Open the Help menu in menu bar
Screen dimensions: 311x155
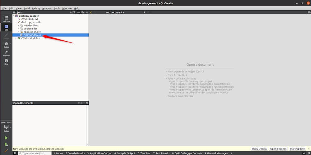click(x=77, y=8)
